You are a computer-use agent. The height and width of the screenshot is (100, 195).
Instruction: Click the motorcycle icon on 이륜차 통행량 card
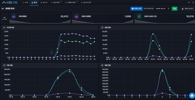pyautogui.click(x=76, y=16)
